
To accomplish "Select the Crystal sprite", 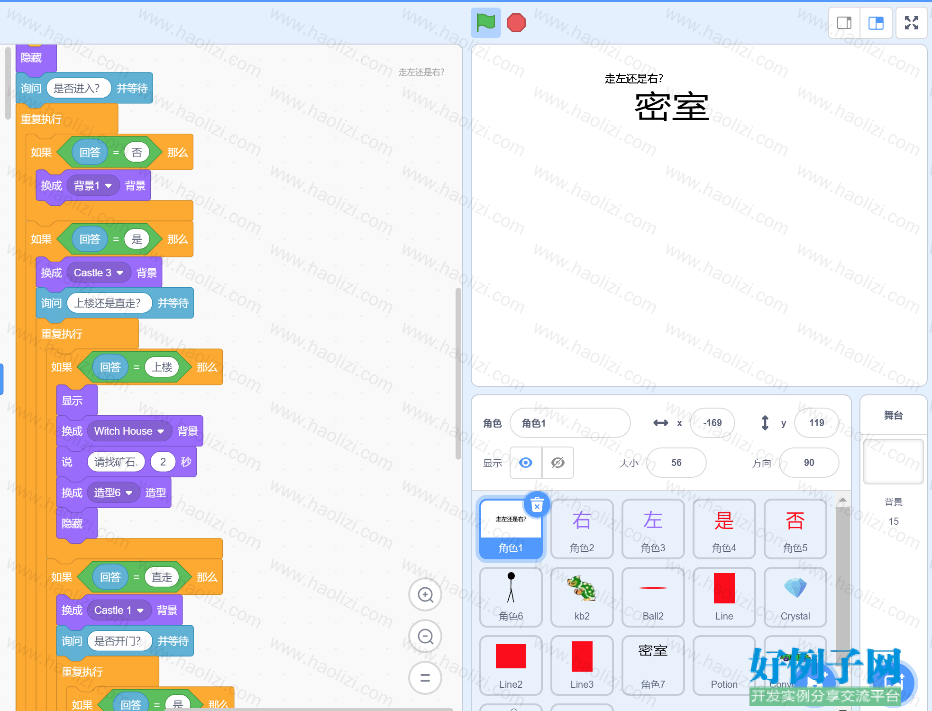I will click(795, 597).
